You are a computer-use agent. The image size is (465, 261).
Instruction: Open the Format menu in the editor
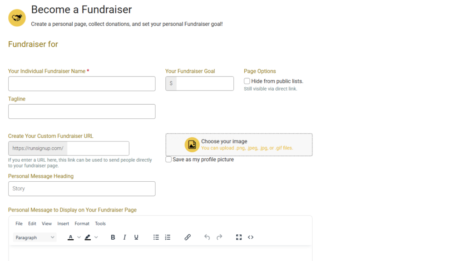click(x=82, y=223)
